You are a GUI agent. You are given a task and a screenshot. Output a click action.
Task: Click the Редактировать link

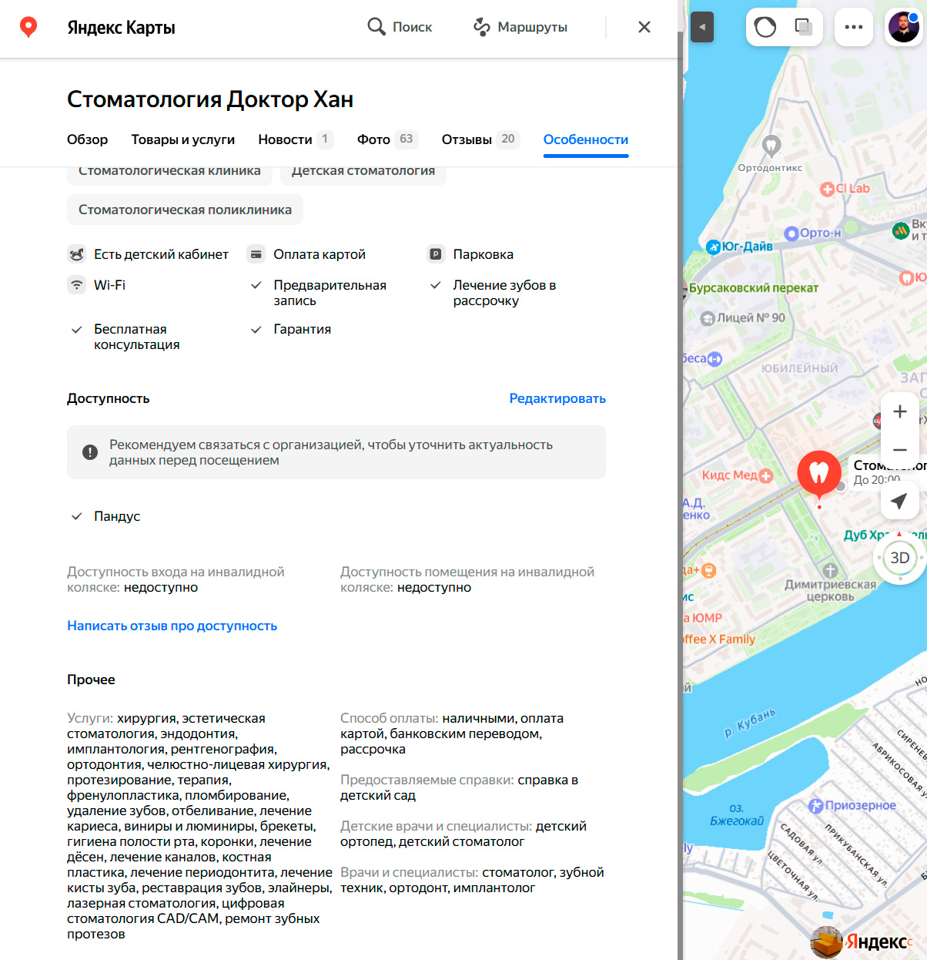[557, 398]
